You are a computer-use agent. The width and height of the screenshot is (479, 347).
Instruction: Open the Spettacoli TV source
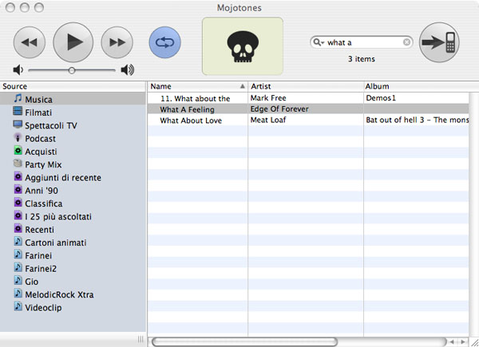73,125
